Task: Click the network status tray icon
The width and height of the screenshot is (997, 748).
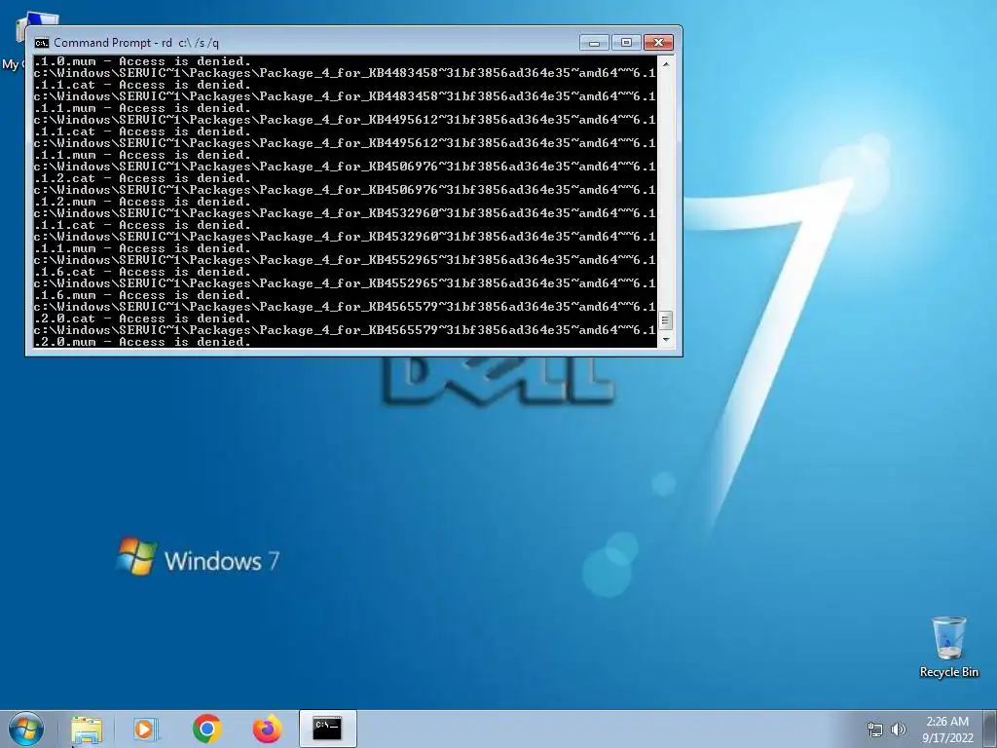Action: 875,729
